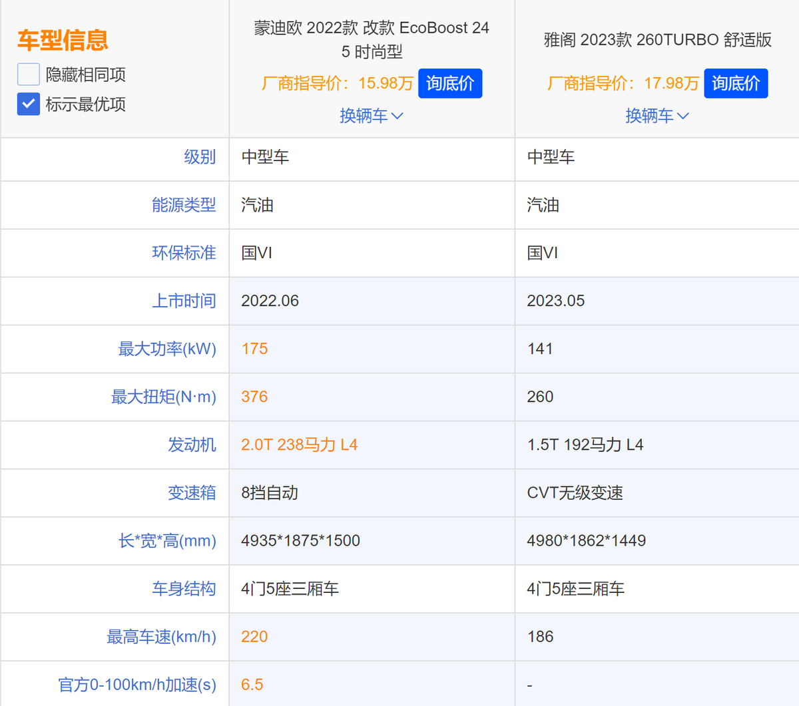The height and width of the screenshot is (706, 799).
Task: Click the 能源类型 row label
Action: point(184,205)
